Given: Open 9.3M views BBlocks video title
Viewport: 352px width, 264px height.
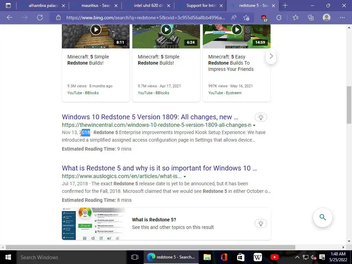Looking at the screenshot, I should (88, 60).
